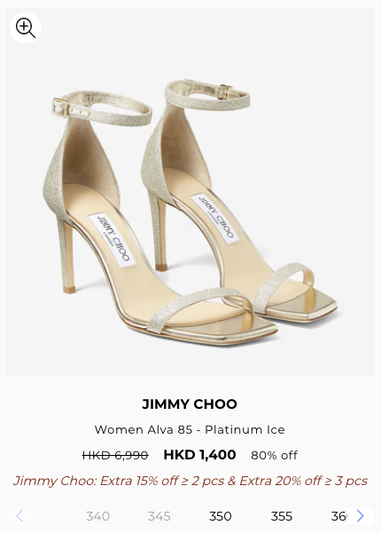Pick the partially hidden size 360
Screen dimensions: 381x533
coord(338,516)
